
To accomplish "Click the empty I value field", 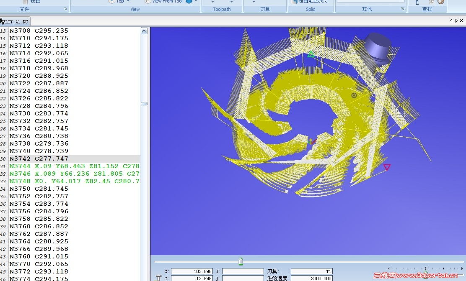I will (243, 271).
